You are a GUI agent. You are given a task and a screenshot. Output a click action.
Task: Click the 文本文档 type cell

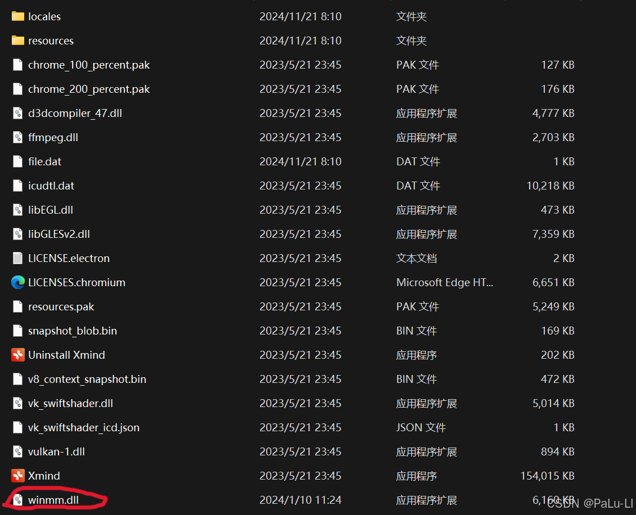click(416, 258)
